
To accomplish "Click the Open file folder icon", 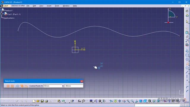I will point(38,101).
